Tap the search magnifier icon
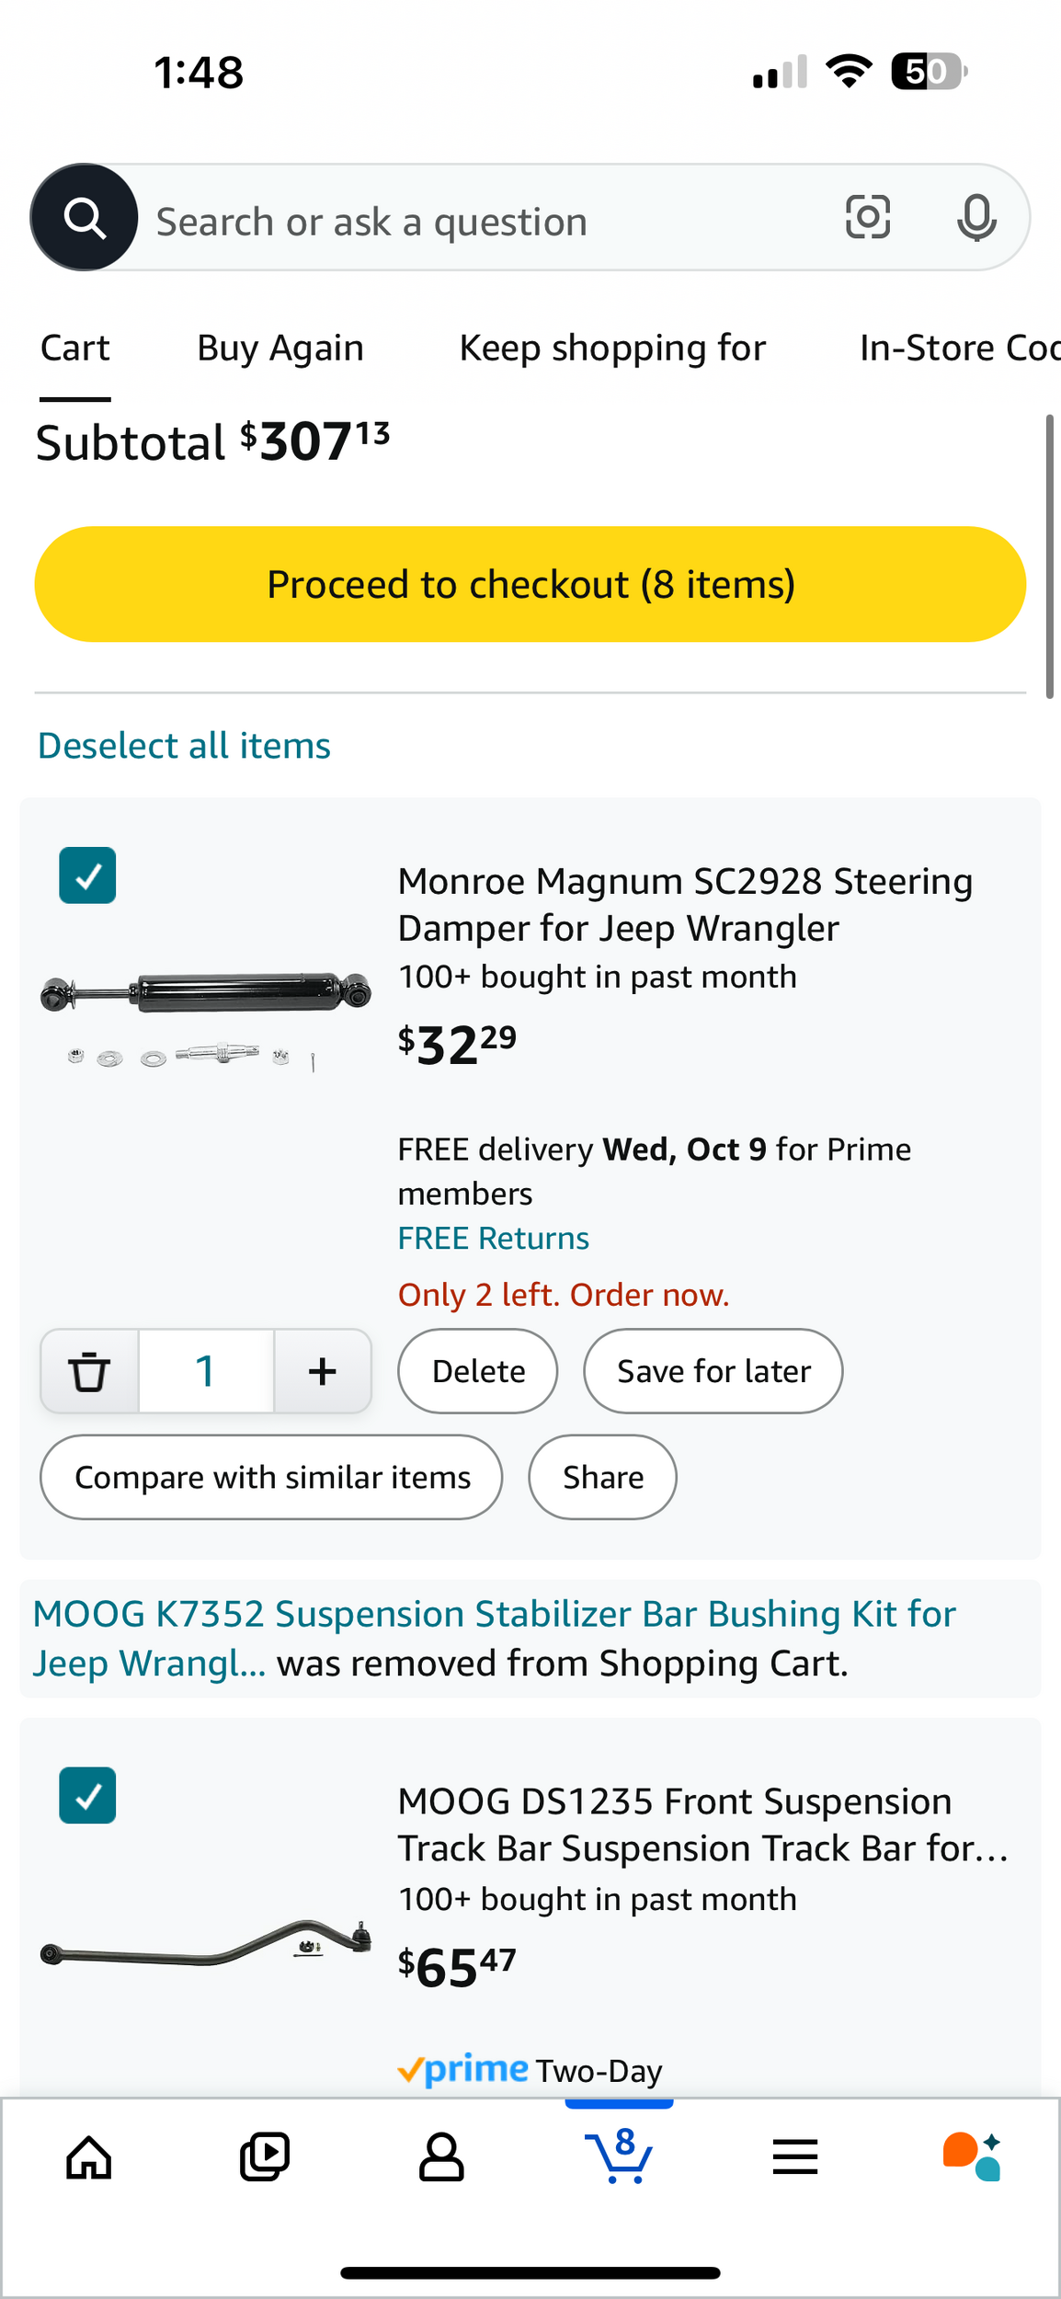The width and height of the screenshot is (1061, 2299). coord(85,218)
